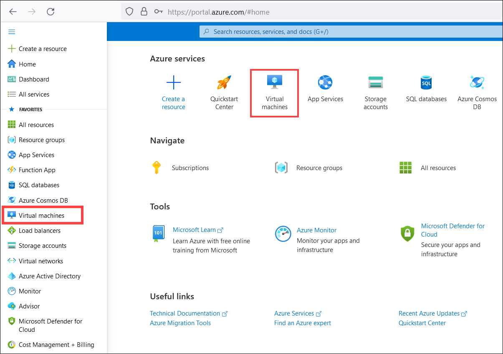Image resolution: width=503 pixels, height=354 pixels.
Task: Click the Azure Cosmos DB icon in sidebar
Action: [12, 201]
